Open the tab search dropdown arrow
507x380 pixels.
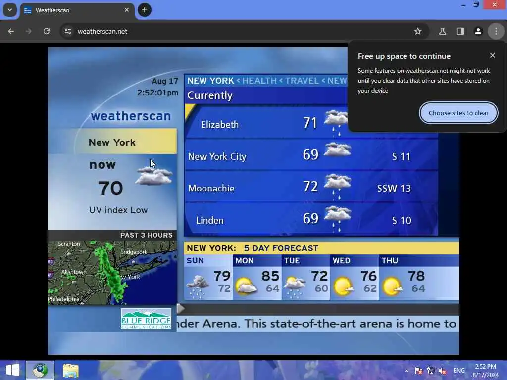[10, 10]
